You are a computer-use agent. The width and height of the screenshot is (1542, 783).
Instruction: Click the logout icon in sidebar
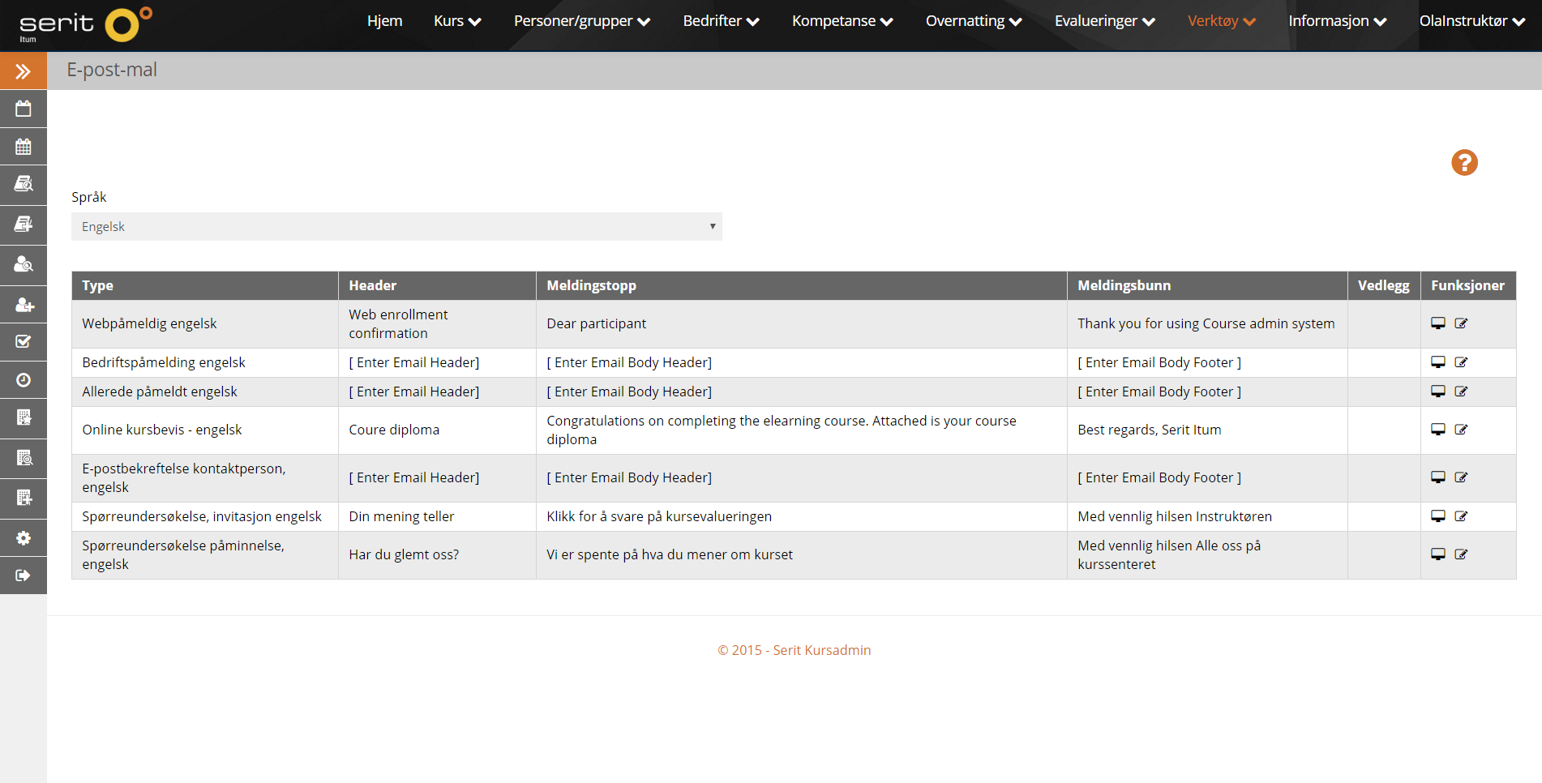pos(23,575)
